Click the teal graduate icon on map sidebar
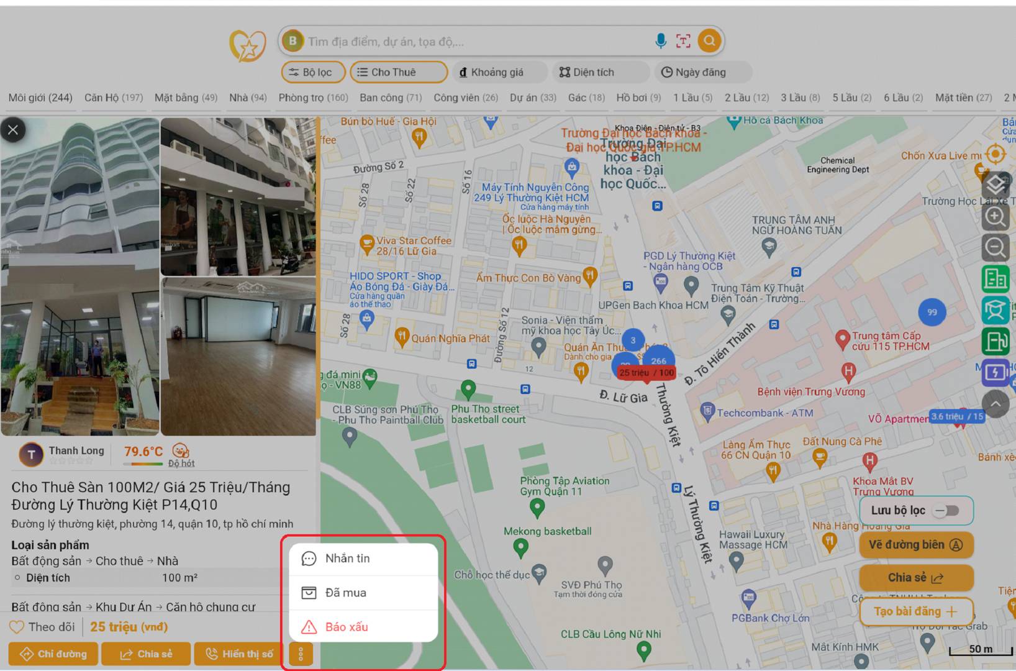This screenshot has height=671, width=1016. coord(995,310)
